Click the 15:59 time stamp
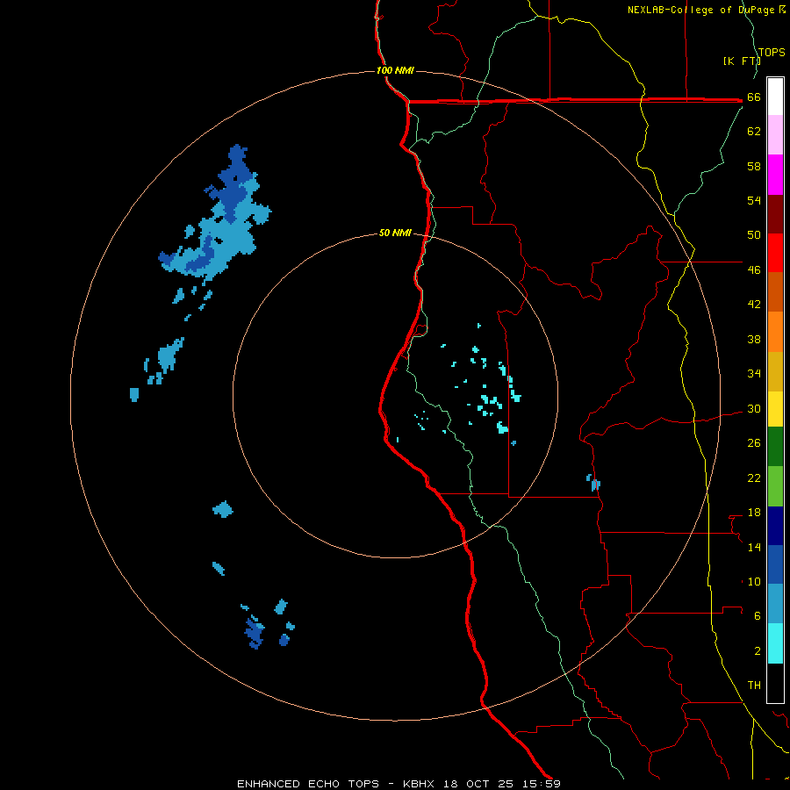790x790 pixels. (542, 784)
